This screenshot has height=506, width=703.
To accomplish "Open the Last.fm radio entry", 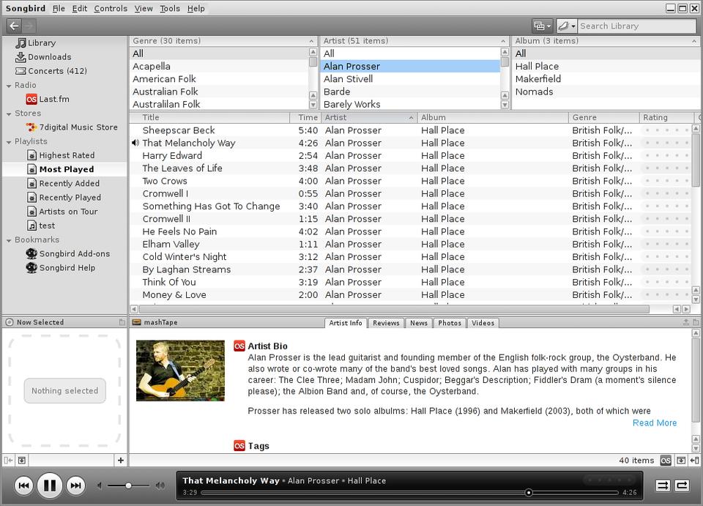I will coord(53,99).
